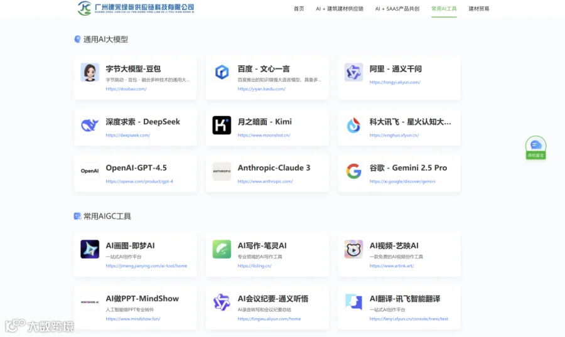565x337 pixels.
Task: Open the jimeng.jianying.com link
Action: point(146,266)
